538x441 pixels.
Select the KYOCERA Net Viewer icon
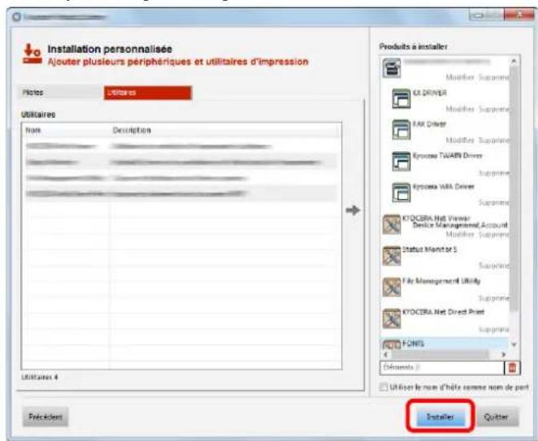pyautogui.click(x=392, y=224)
